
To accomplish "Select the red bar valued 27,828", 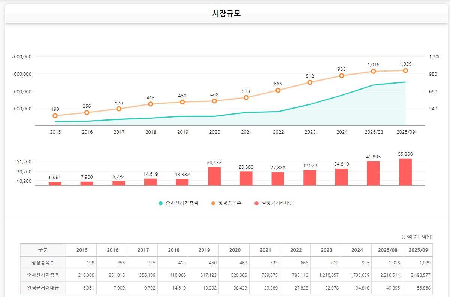I will [278, 179].
